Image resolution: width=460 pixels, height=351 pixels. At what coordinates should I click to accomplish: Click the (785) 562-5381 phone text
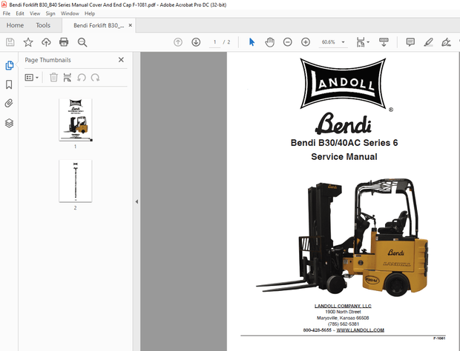click(x=344, y=324)
